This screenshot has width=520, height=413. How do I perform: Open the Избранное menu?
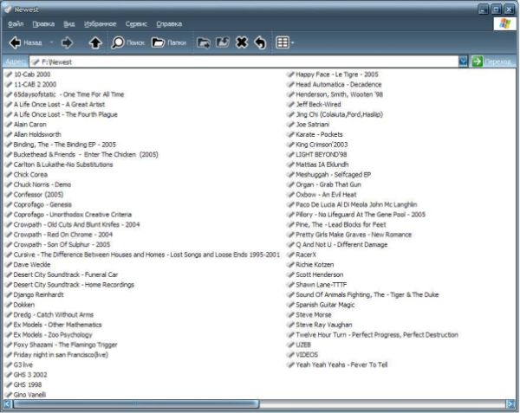pos(101,24)
